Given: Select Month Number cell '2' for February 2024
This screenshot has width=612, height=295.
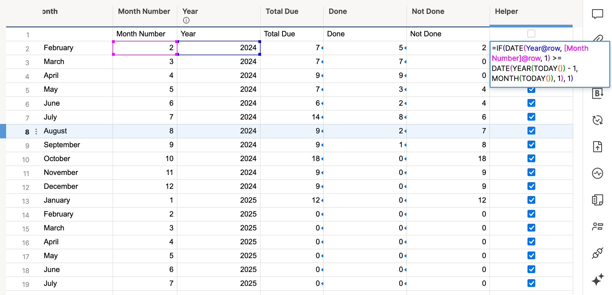Looking at the screenshot, I should pos(145,48).
